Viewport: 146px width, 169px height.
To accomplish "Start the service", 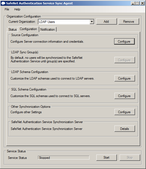I will 106,158.
